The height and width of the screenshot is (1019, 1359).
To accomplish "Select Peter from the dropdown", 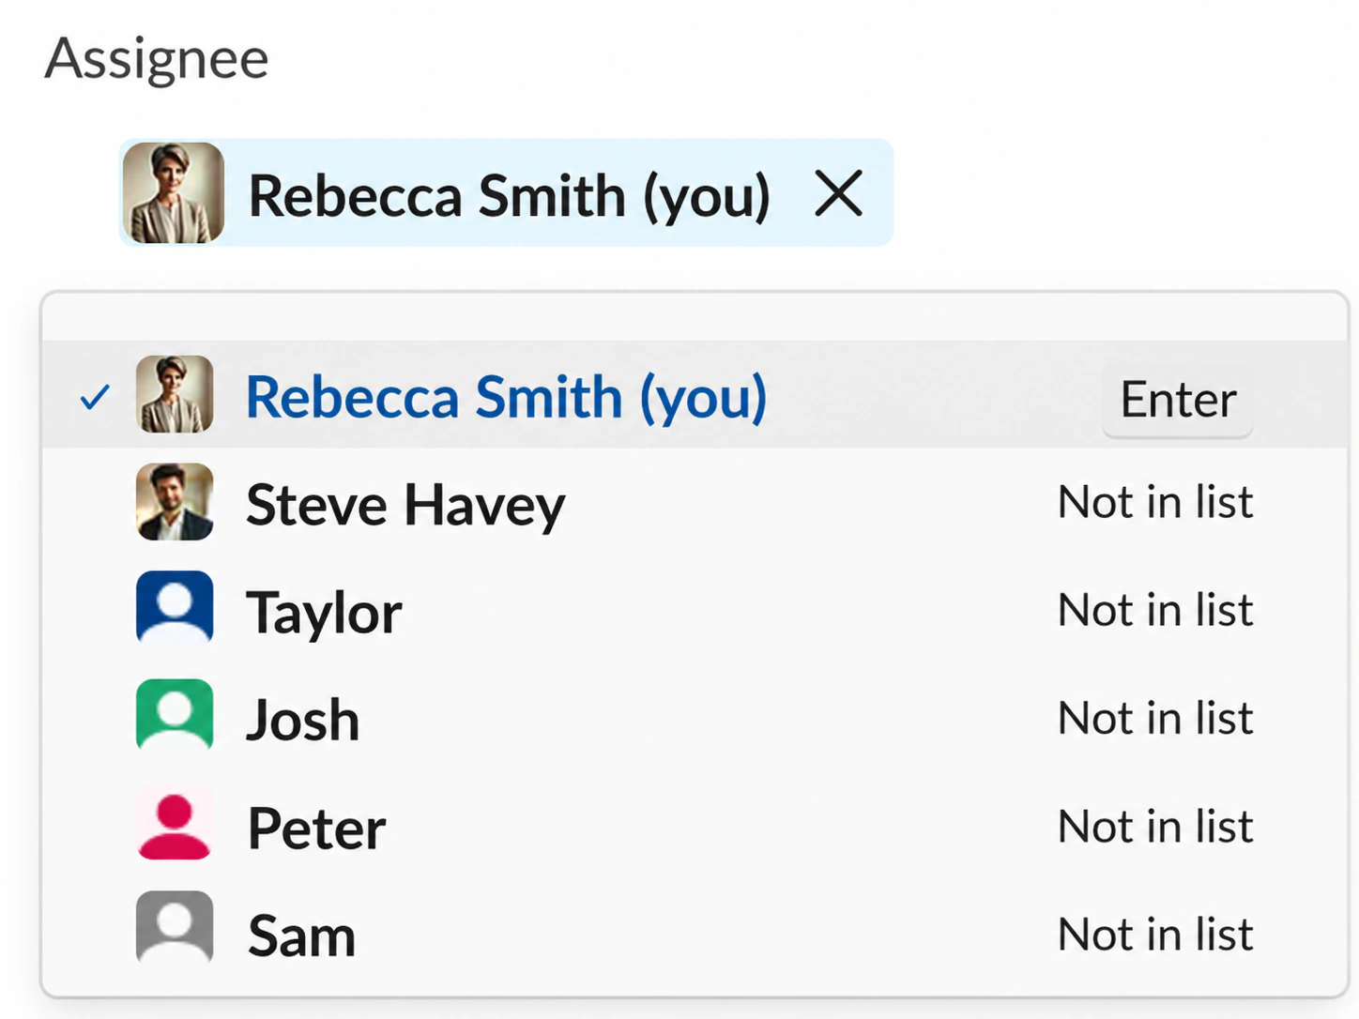I will tap(695, 826).
